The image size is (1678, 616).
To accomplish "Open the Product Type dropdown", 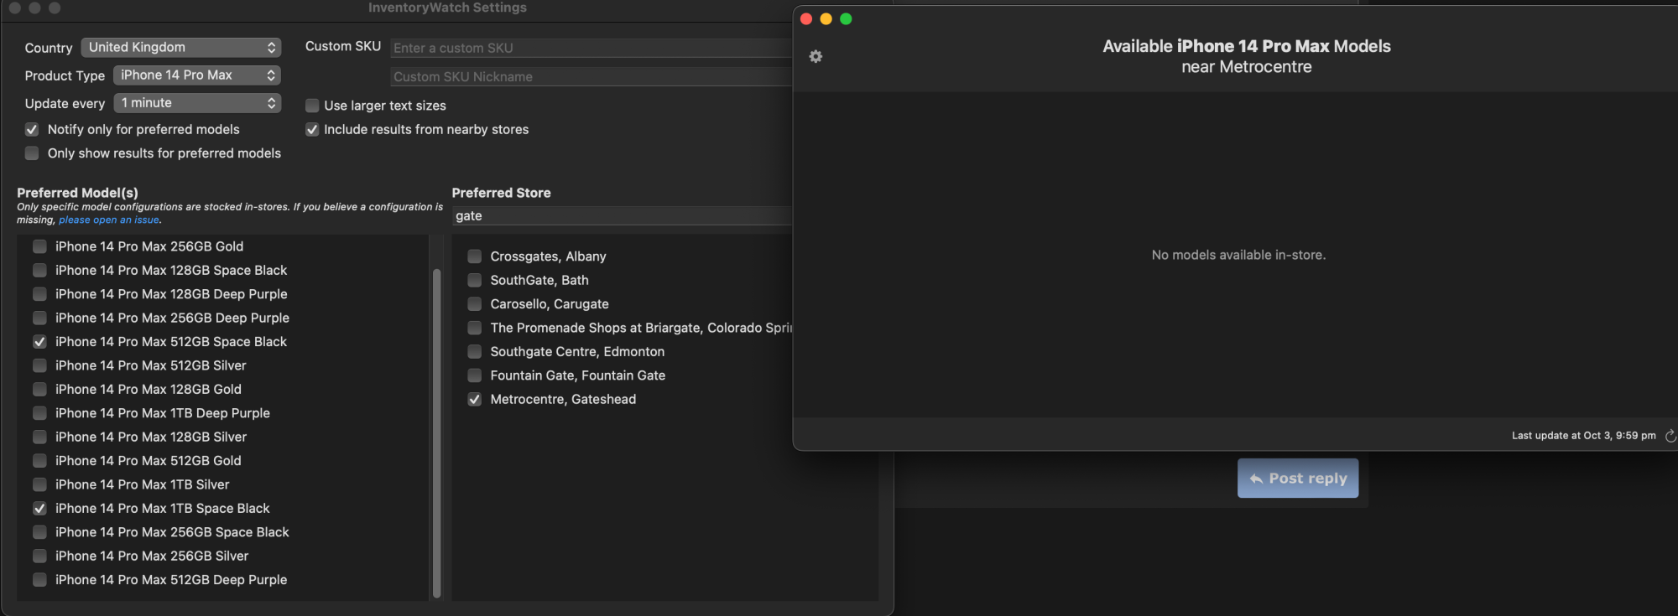I will coord(197,75).
